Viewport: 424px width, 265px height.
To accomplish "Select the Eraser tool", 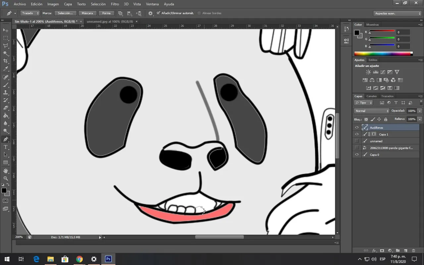I will point(6,108).
